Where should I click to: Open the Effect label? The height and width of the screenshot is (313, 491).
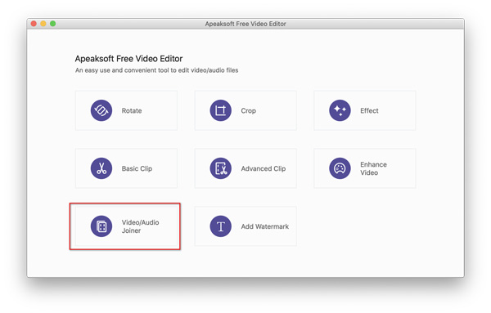coord(369,110)
